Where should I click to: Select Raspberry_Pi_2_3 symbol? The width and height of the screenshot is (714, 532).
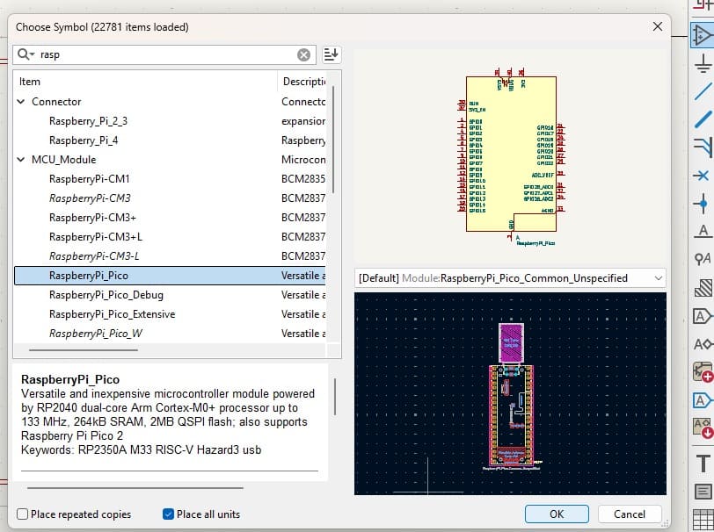tap(88, 121)
